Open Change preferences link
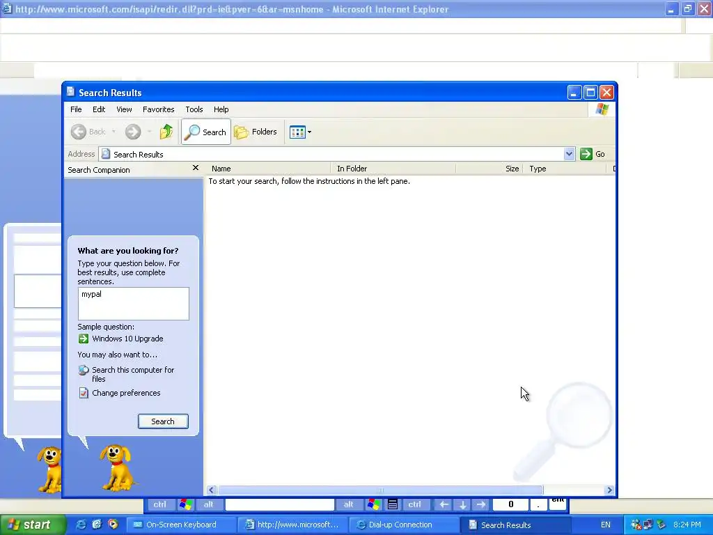This screenshot has height=535, width=713. pos(126,393)
